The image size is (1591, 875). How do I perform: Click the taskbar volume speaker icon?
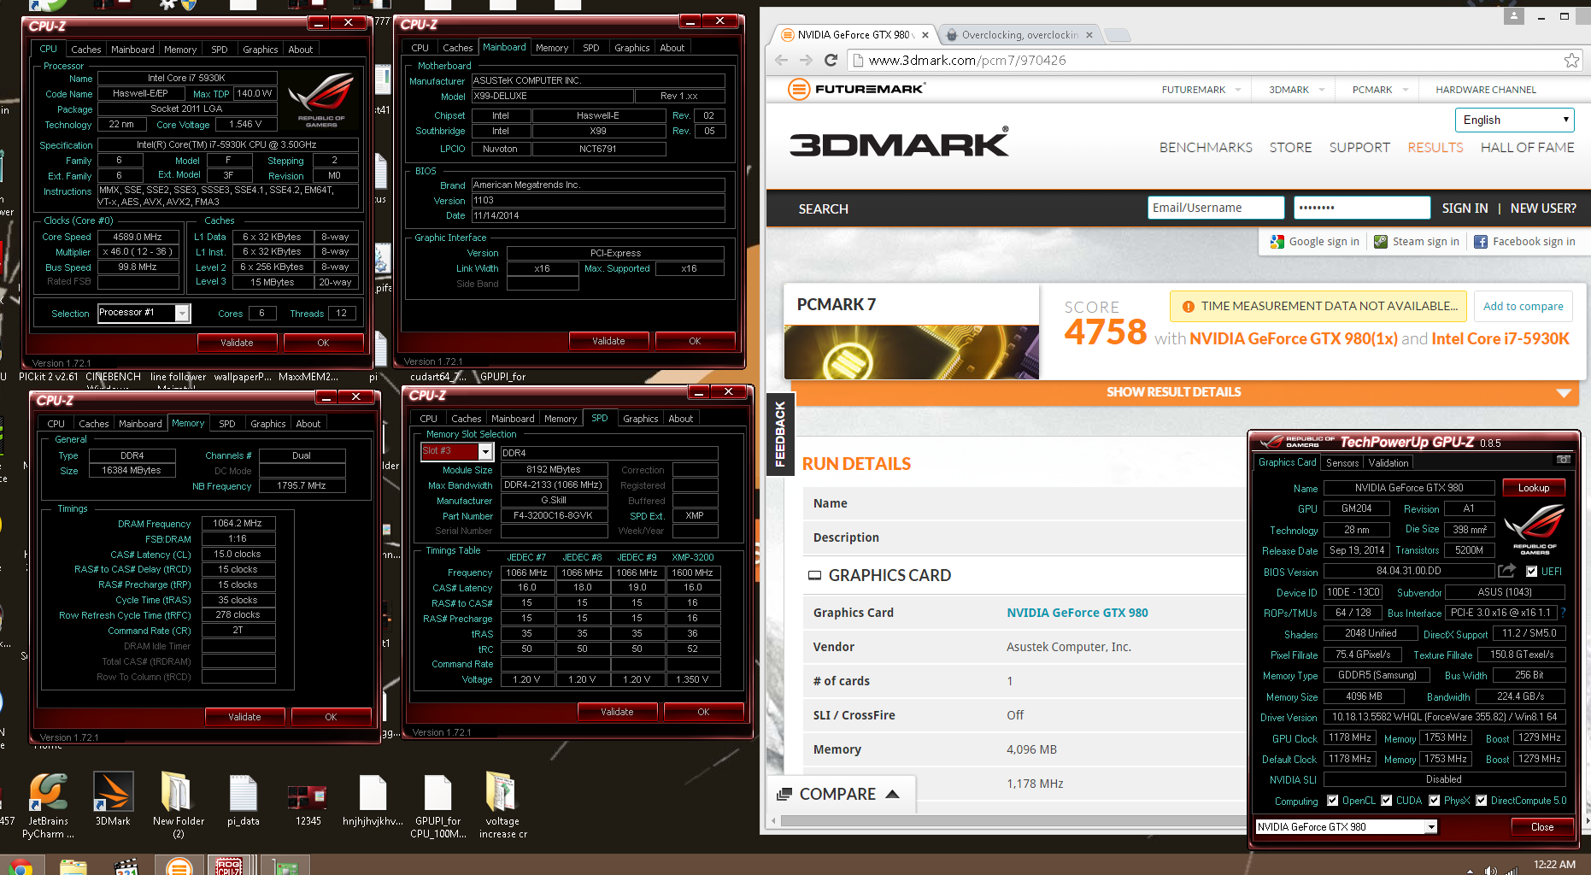(1490, 870)
